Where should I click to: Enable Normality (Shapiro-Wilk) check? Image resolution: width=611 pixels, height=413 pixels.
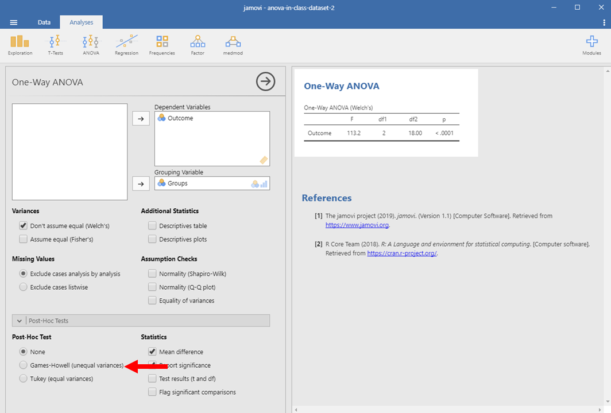click(152, 274)
